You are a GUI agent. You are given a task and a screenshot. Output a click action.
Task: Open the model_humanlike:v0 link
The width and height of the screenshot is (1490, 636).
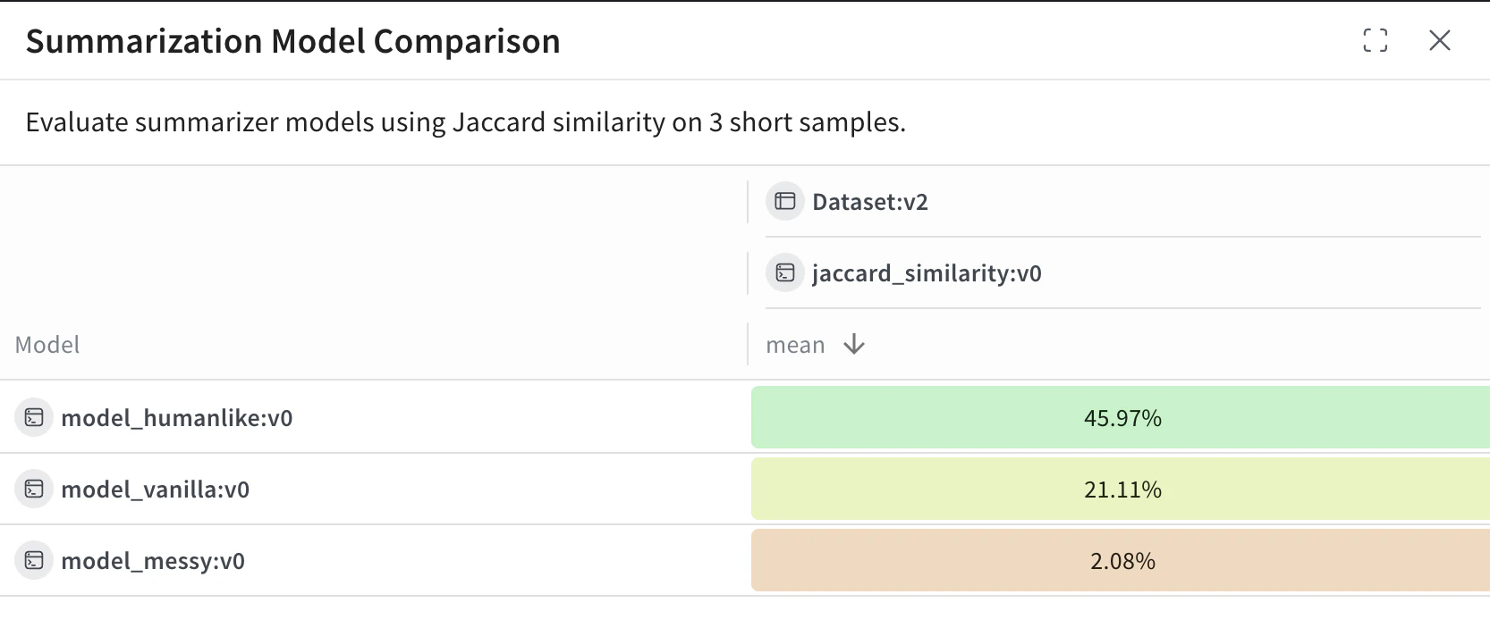[176, 418]
